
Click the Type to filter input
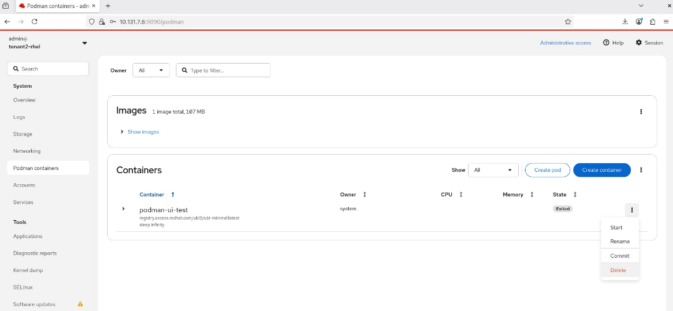pos(223,70)
